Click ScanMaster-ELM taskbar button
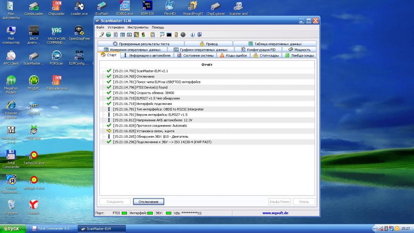This screenshot has width=414, height=233. tap(102, 229)
